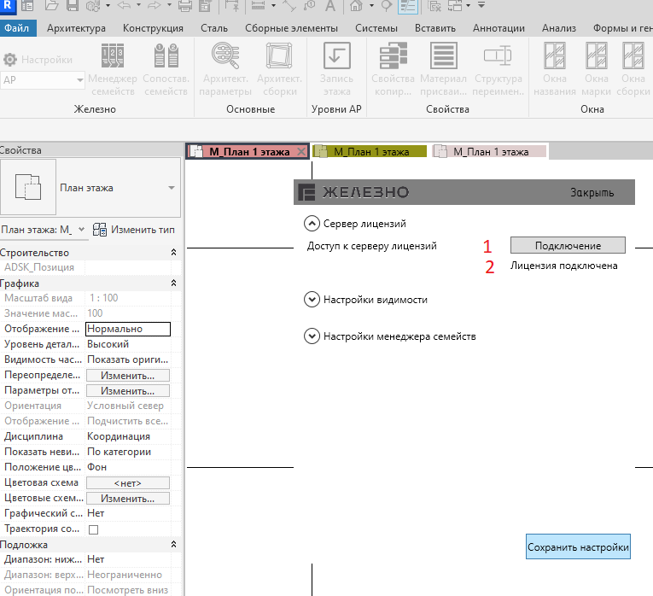This screenshot has width=653, height=596.
Task: Open Менеджер семейств tool
Action: coord(113,70)
